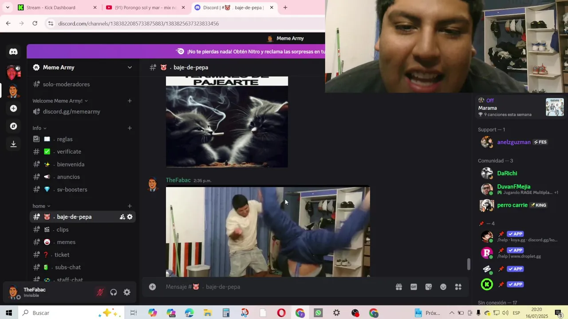Toggle microphone mute in user panel
568x319 pixels.
pyautogui.click(x=100, y=292)
